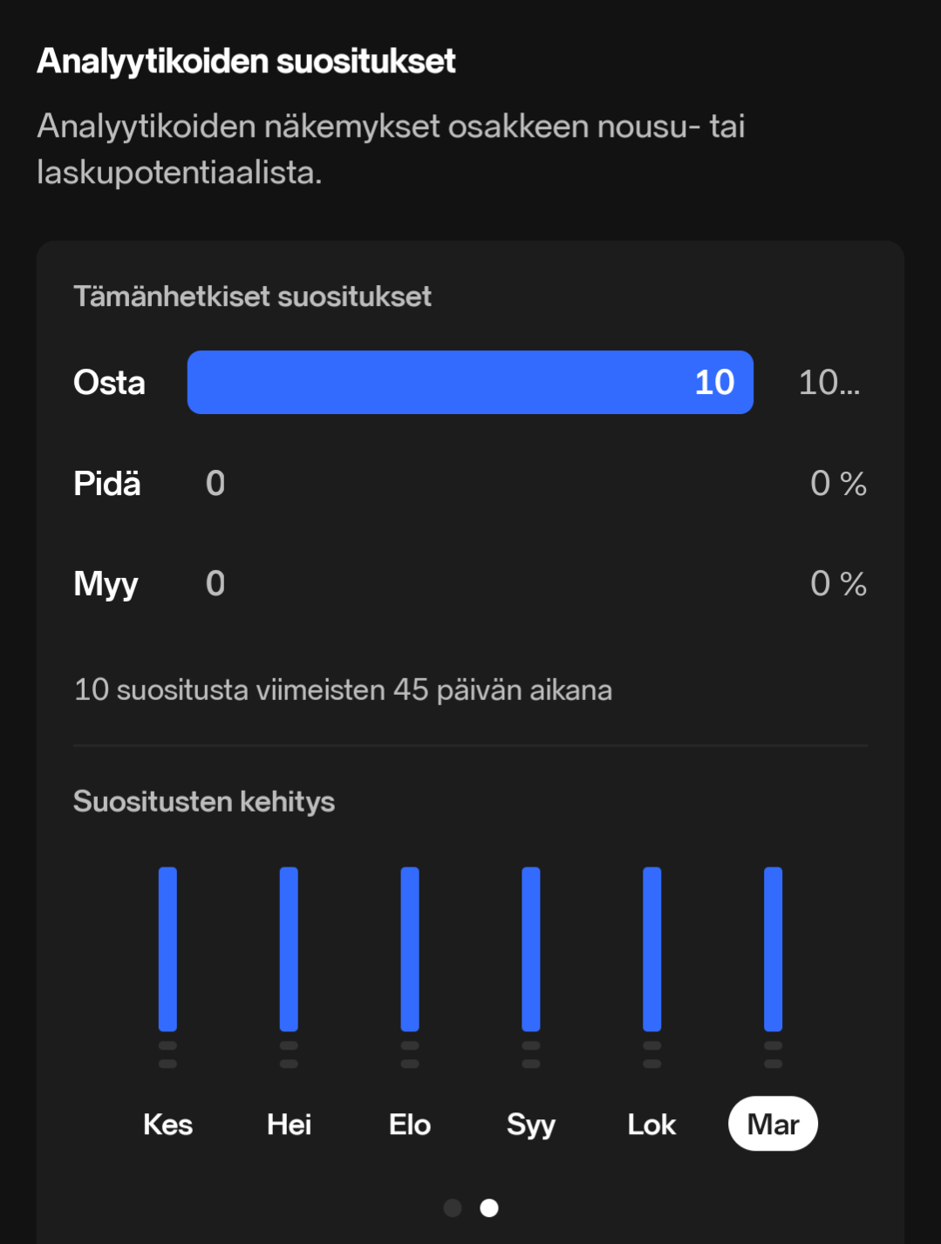
Task: Click the blue bar above Elo
Action: click(410, 948)
